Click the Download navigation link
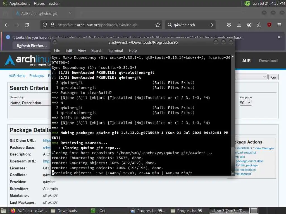Screen dimensions: 286x214 click(268, 61)
